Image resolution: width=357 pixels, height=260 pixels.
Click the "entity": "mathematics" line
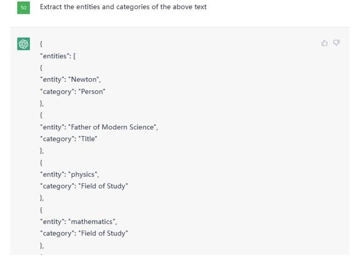pos(79,221)
